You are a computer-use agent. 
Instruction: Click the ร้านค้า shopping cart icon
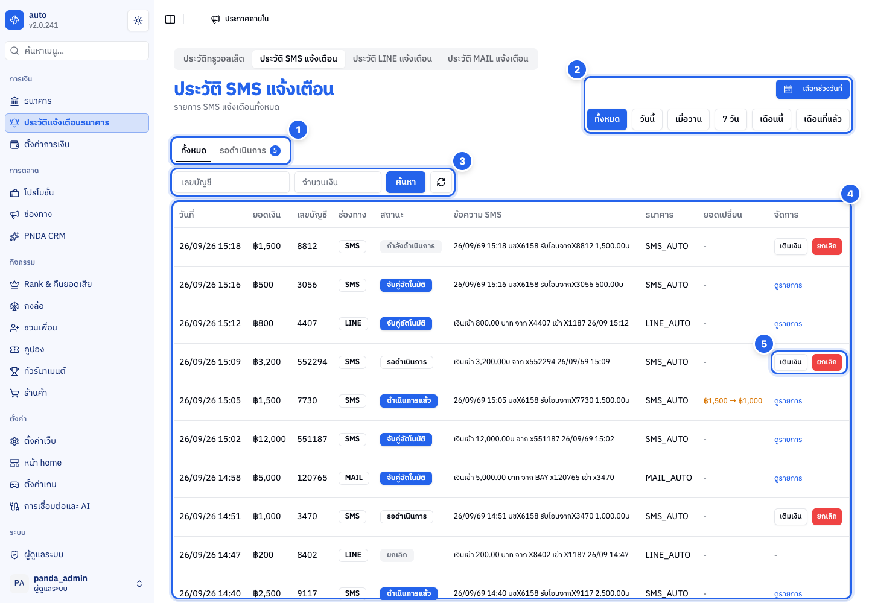14,393
